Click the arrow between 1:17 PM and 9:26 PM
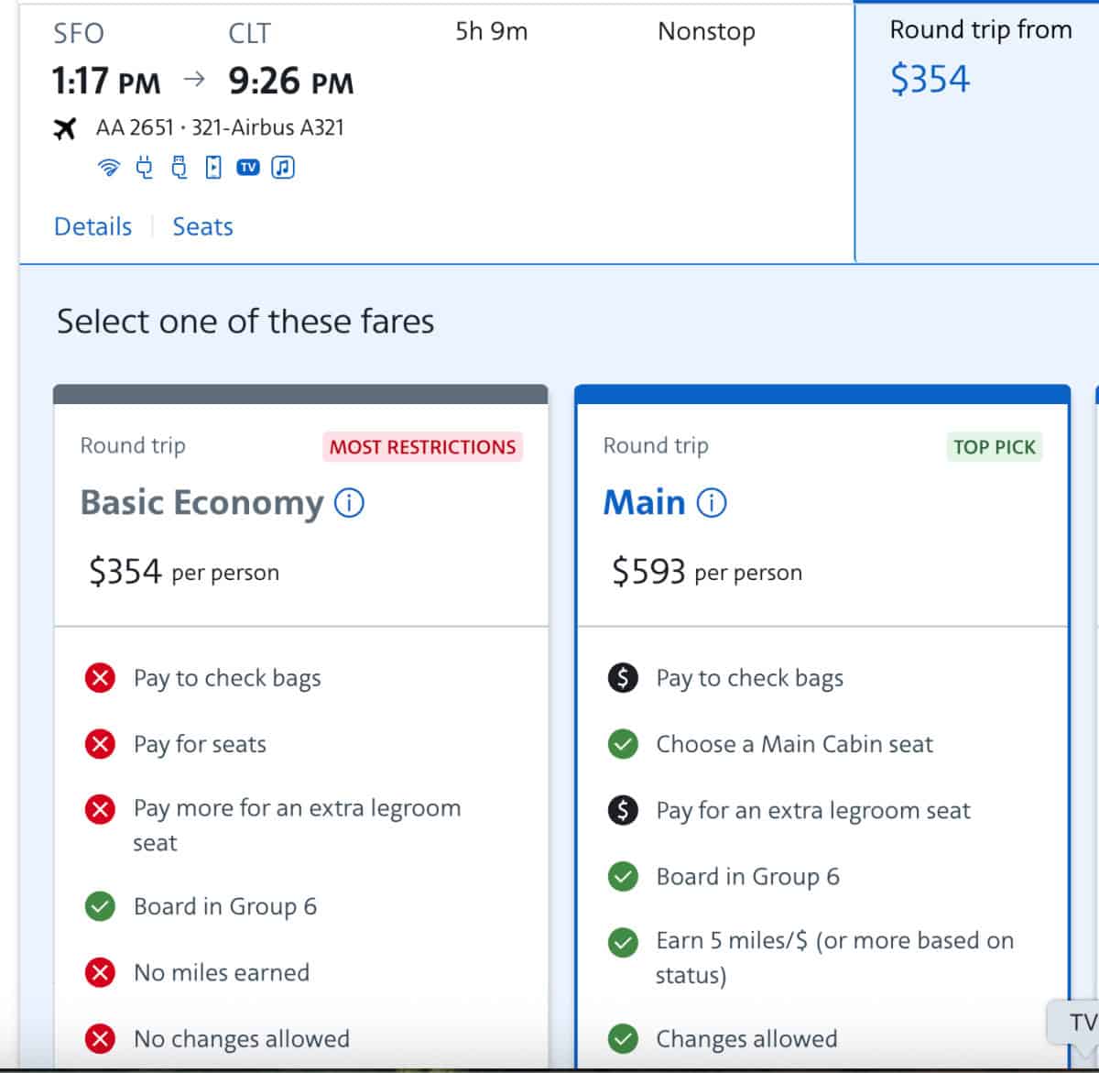 coord(193,81)
